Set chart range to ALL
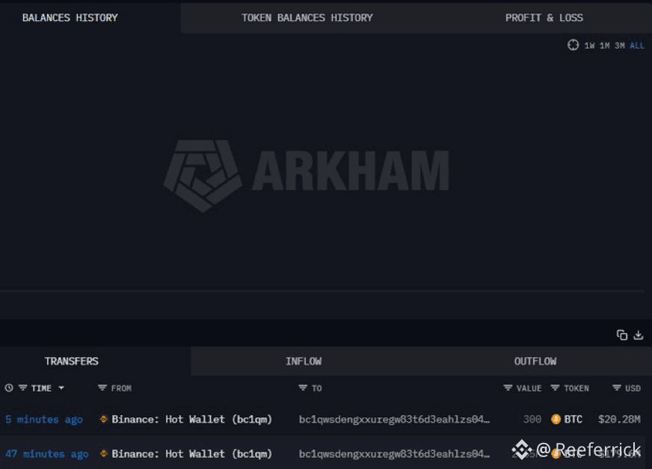This screenshot has height=469, width=652. [636, 46]
